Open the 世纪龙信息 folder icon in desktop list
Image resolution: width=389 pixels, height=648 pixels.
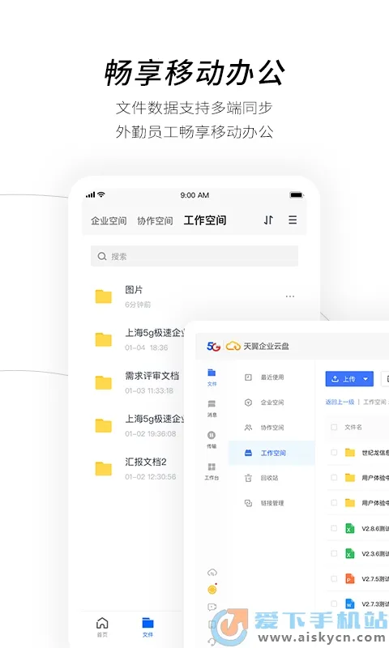click(350, 453)
